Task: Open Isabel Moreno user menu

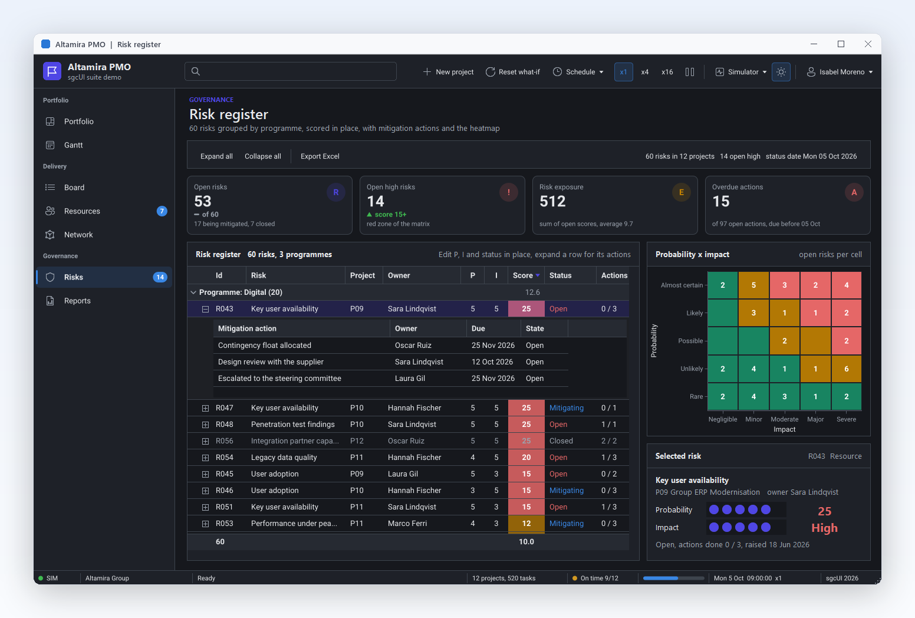Action: 840,72
